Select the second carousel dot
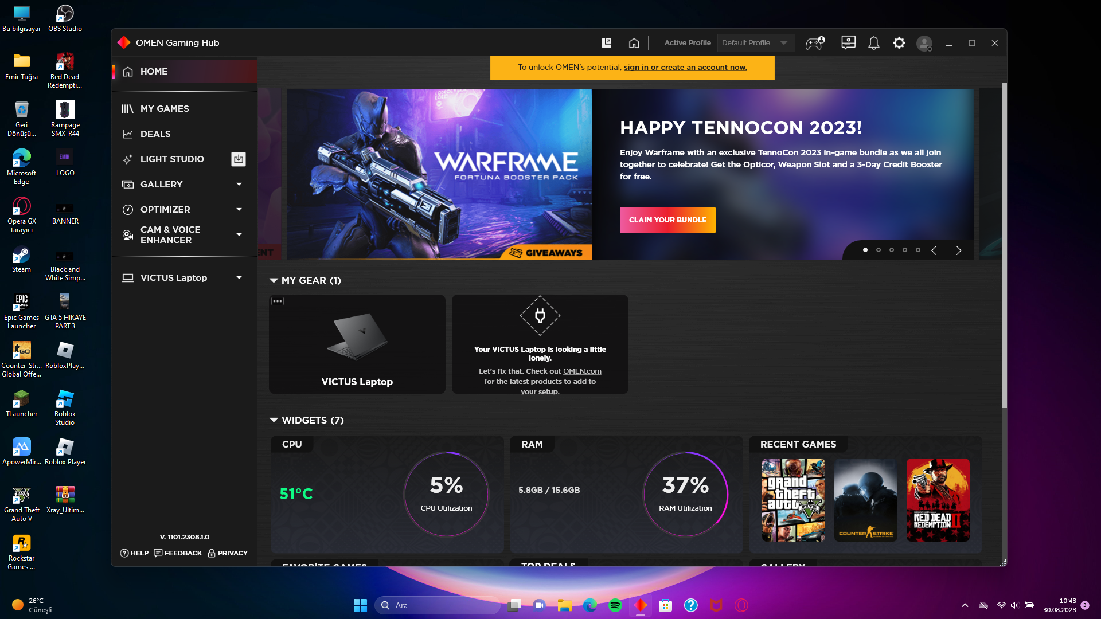This screenshot has width=1101, height=619. pyautogui.click(x=879, y=250)
